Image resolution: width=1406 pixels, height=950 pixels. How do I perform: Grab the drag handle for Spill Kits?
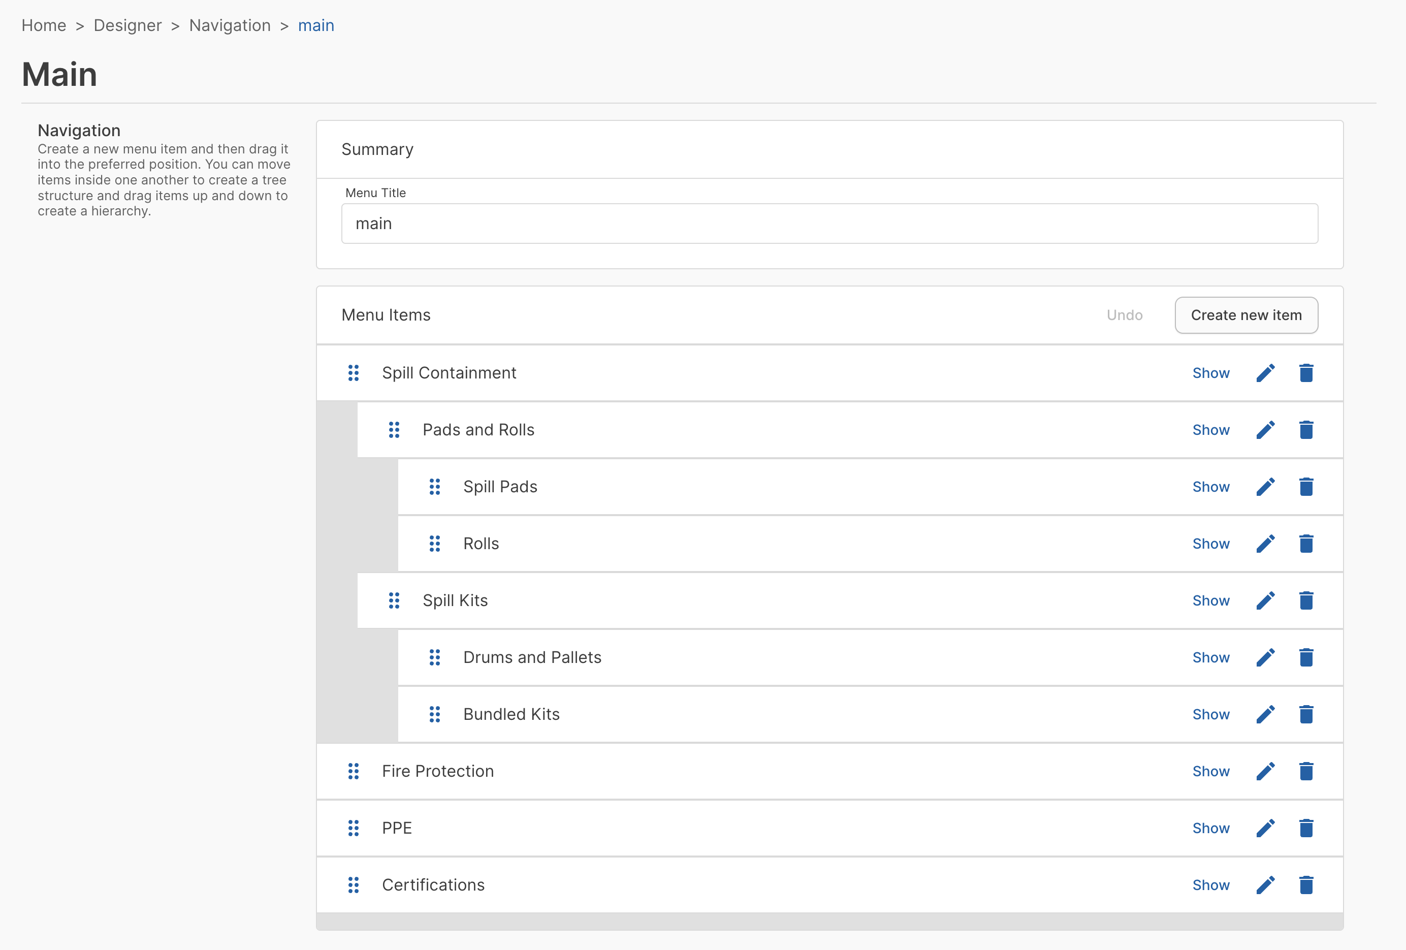click(x=394, y=600)
